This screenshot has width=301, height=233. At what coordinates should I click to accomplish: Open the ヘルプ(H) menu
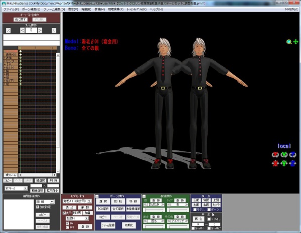click(156, 9)
